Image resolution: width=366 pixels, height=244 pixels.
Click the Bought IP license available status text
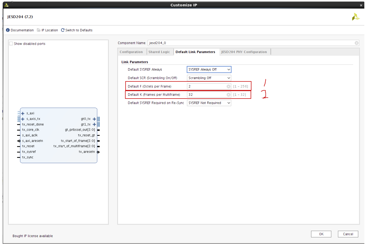pos(33,236)
